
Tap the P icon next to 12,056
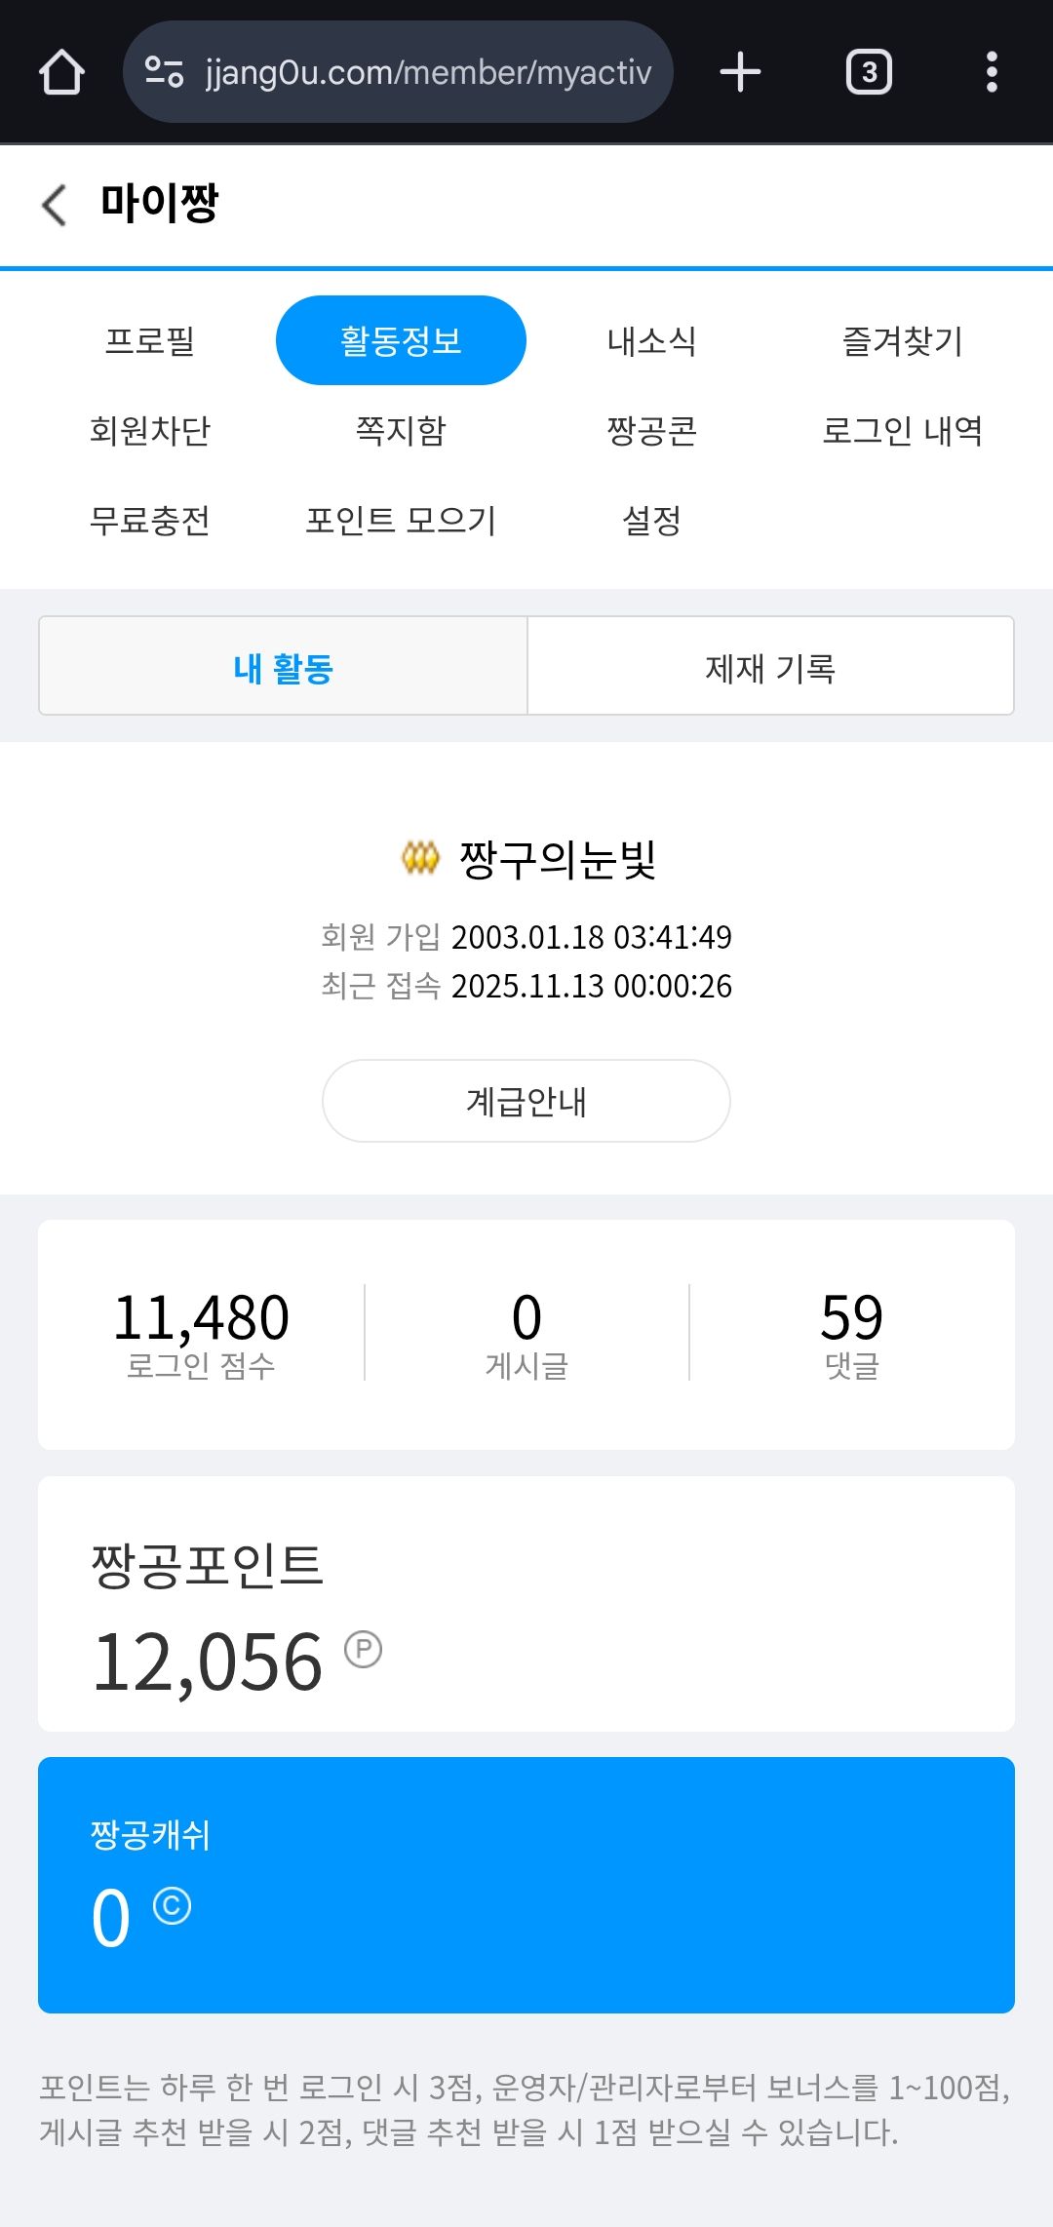pos(364,1650)
